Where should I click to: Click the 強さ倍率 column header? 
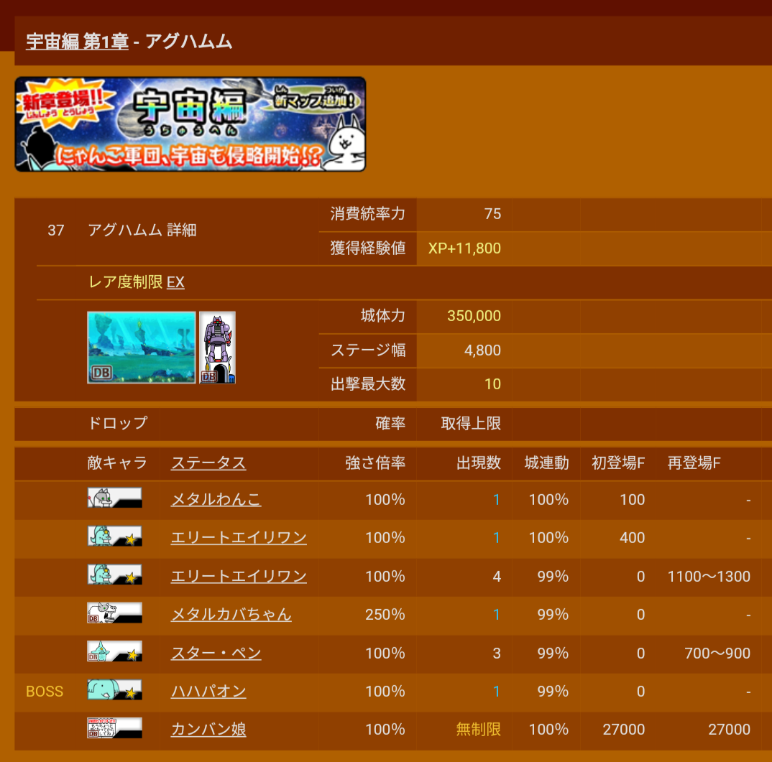pyautogui.click(x=375, y=463)
